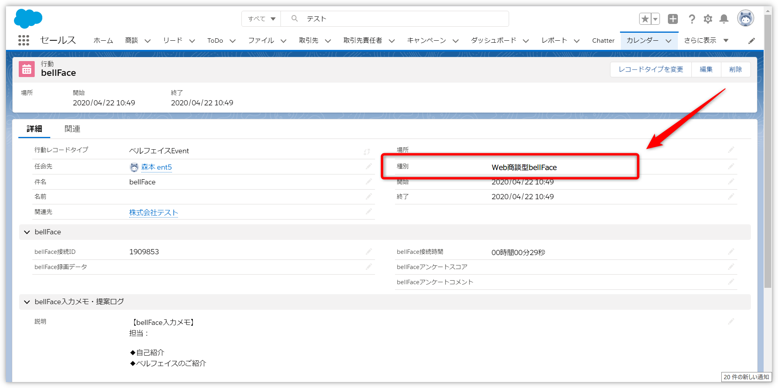Collapse the bellFace入力メモ・提案ログ section
This screenshot has width=778, height=388.
pos(27,302)
